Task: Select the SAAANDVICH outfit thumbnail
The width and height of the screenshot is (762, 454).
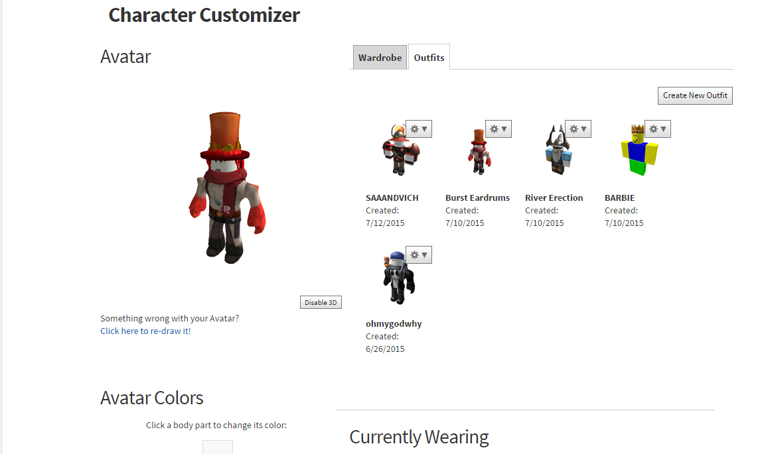Action: [400, 150]
